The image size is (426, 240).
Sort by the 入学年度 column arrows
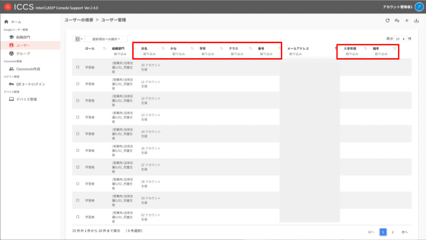pyautogui.click(x=365, y=49)
